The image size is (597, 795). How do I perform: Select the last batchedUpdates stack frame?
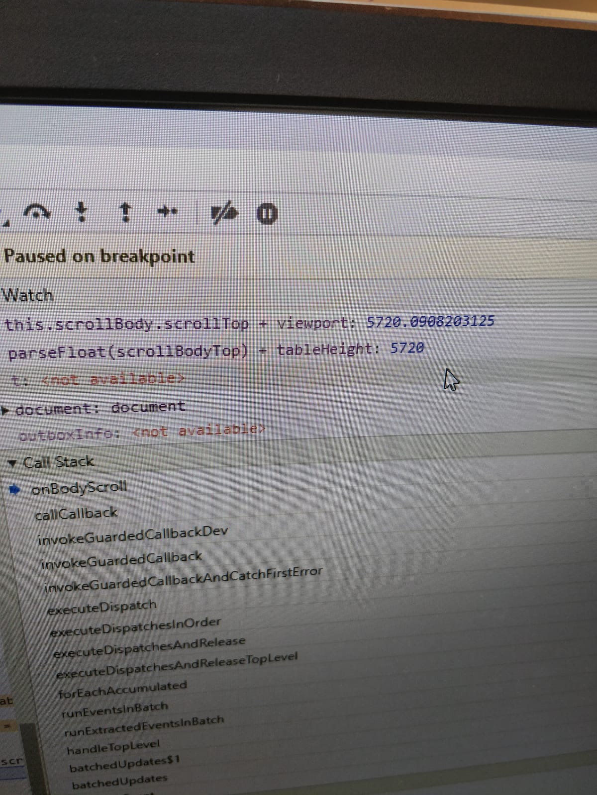click(x=120, y=783)
